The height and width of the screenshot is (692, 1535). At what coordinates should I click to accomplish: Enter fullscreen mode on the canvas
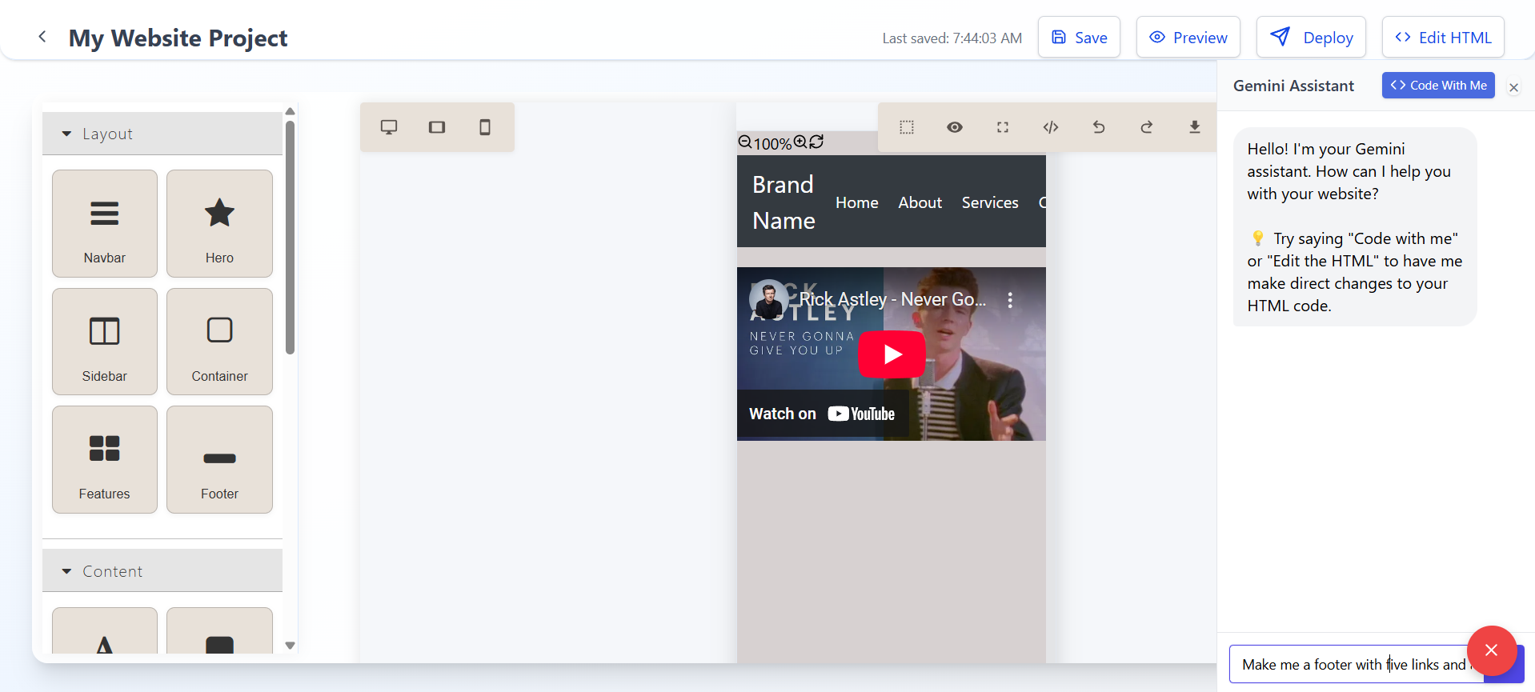pyautogui.click(x=1003, y=127)
